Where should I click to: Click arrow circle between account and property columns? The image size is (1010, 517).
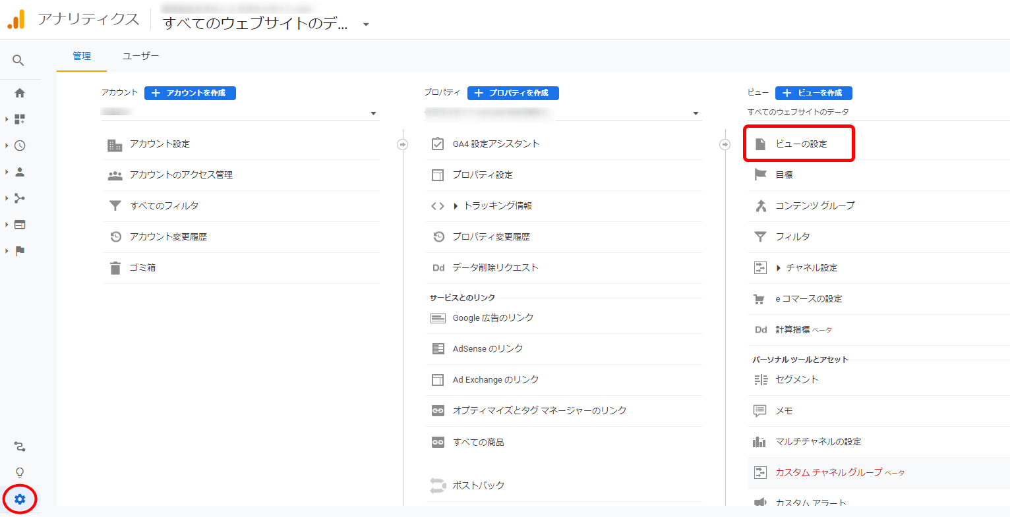402,144
